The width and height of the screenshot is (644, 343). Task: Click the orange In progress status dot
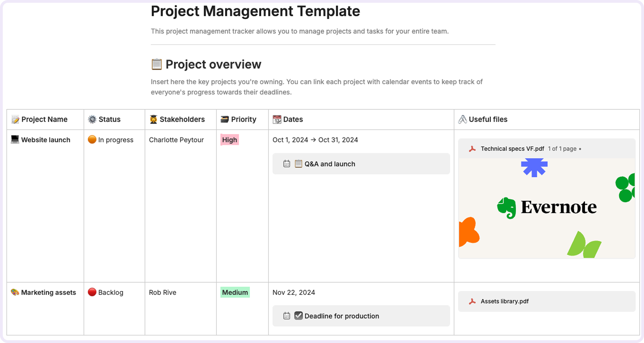[x=92, y=140]
